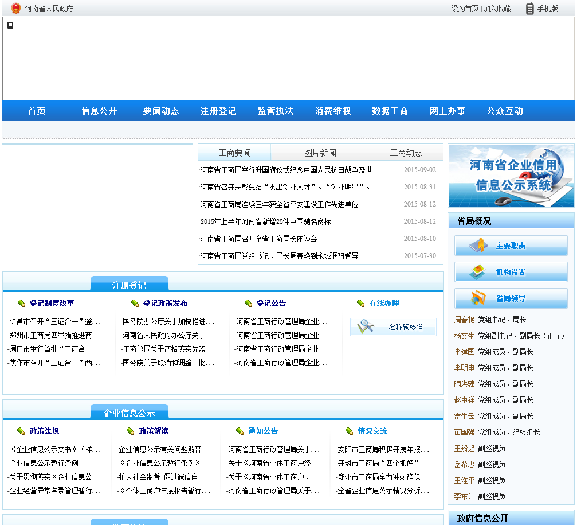Open the 信息公开 navigation item

point(99,111)
